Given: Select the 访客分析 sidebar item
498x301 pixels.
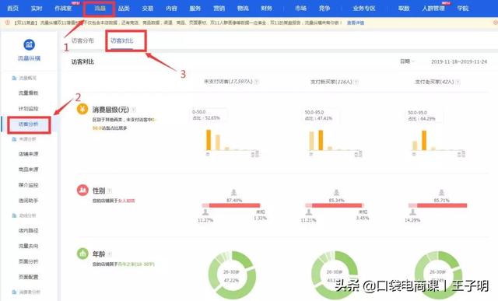Looking at the screenshot, I should 28,124.
